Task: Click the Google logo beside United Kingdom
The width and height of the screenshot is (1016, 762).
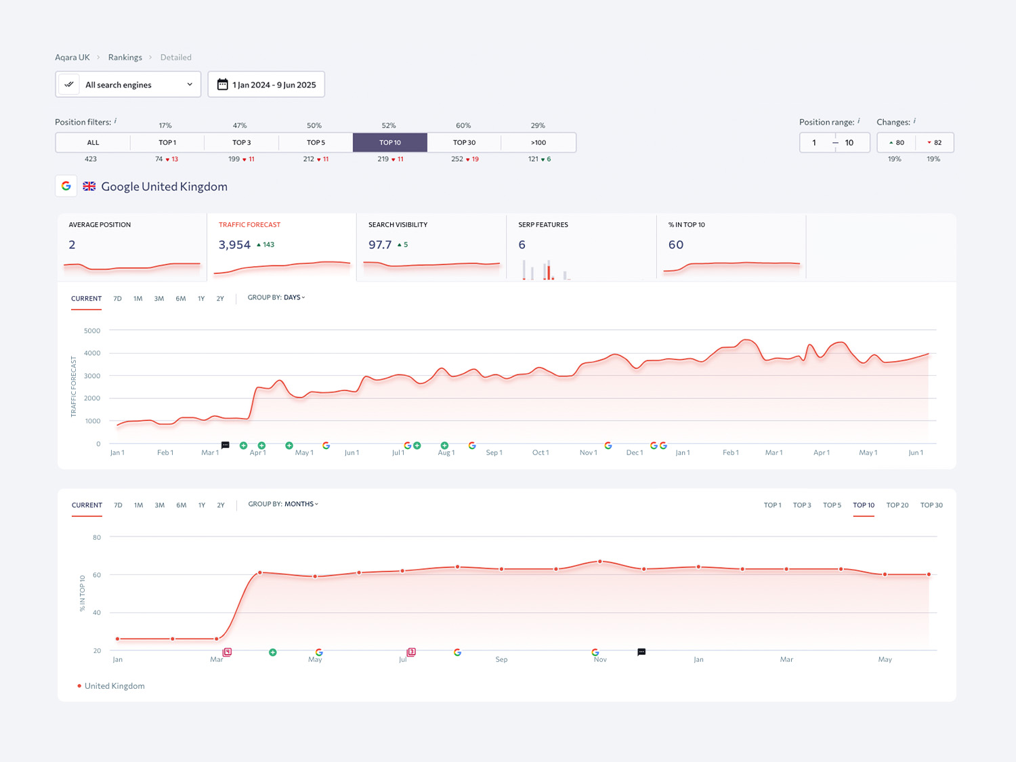Action: tap(66, 186)
